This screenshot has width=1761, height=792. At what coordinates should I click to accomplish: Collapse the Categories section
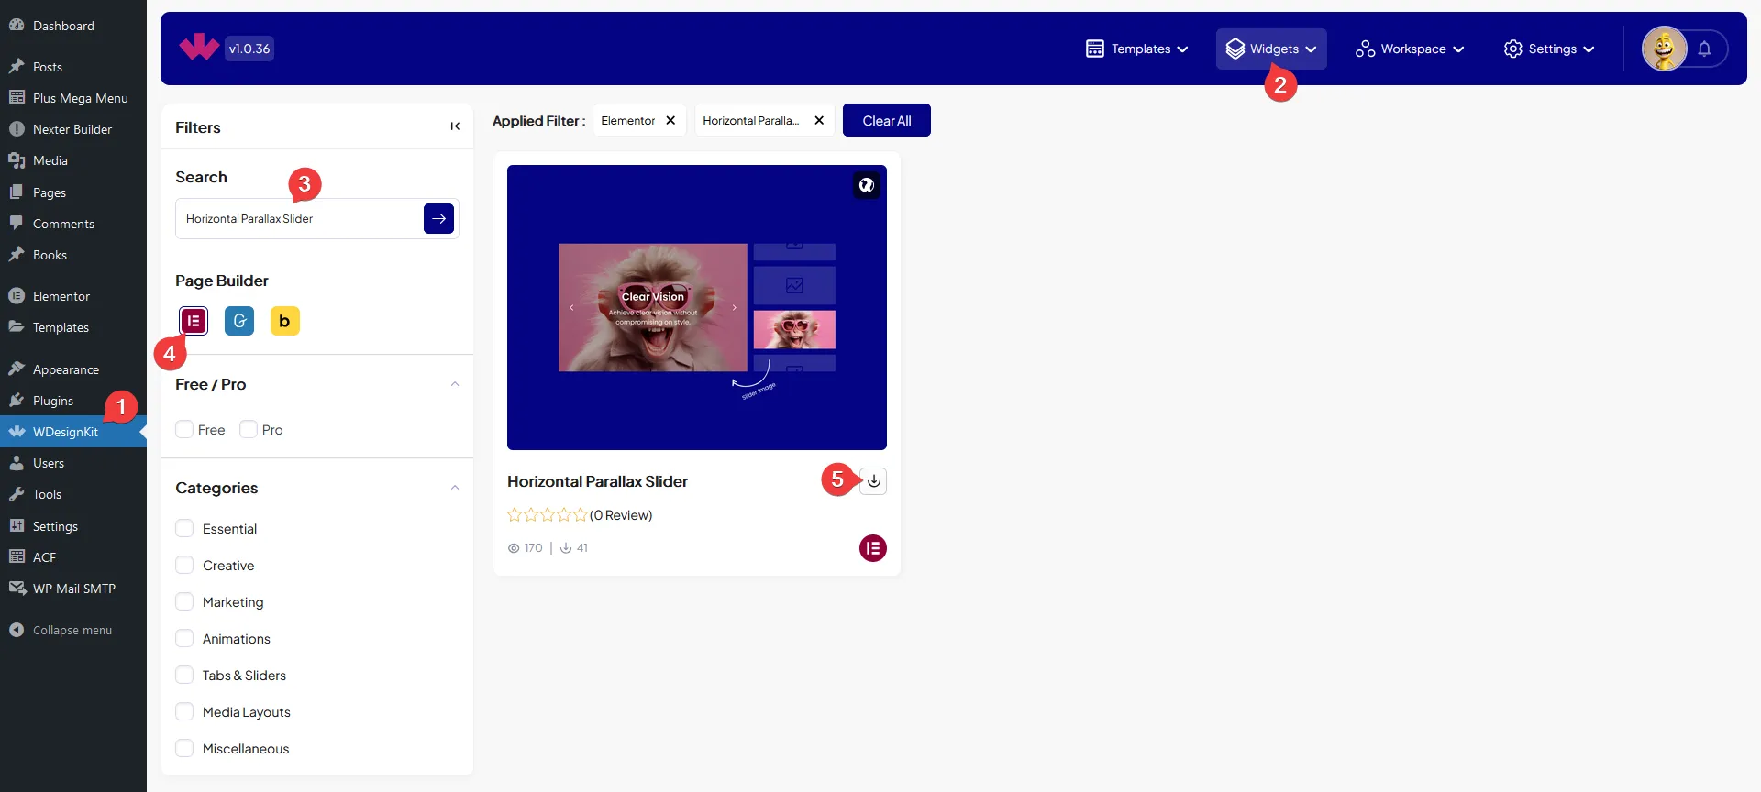pyautogui.click(x=455, y=488)
